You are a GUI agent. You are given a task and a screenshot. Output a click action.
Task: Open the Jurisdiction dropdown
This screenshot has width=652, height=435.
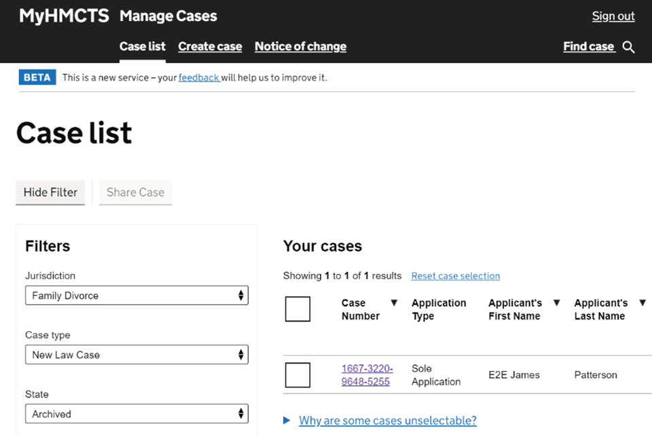137,296
